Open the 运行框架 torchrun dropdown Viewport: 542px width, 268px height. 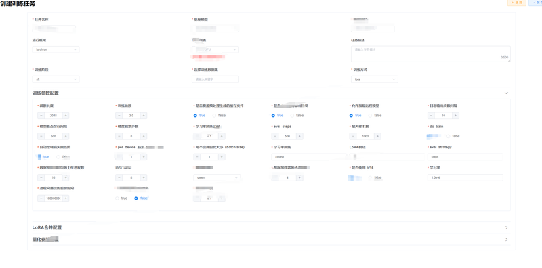point(56,49)
